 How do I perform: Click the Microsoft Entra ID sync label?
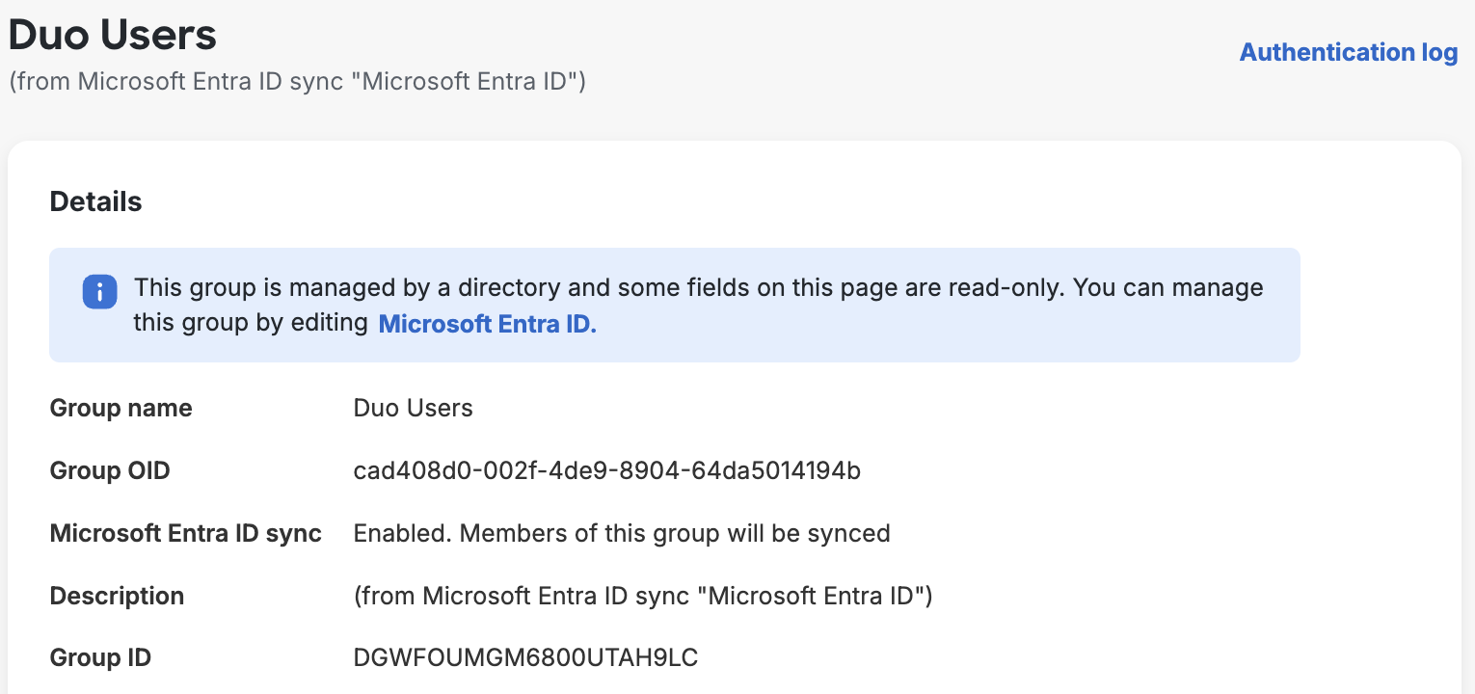click(185, 533)
